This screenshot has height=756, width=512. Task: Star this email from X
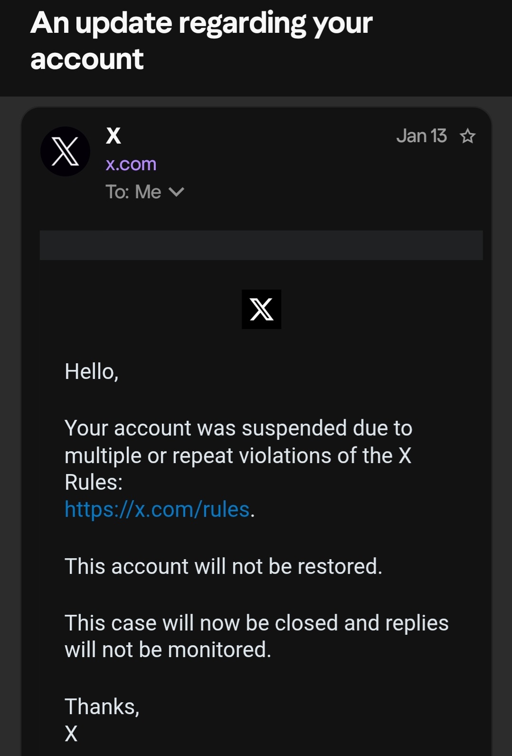tap(468, 136)
